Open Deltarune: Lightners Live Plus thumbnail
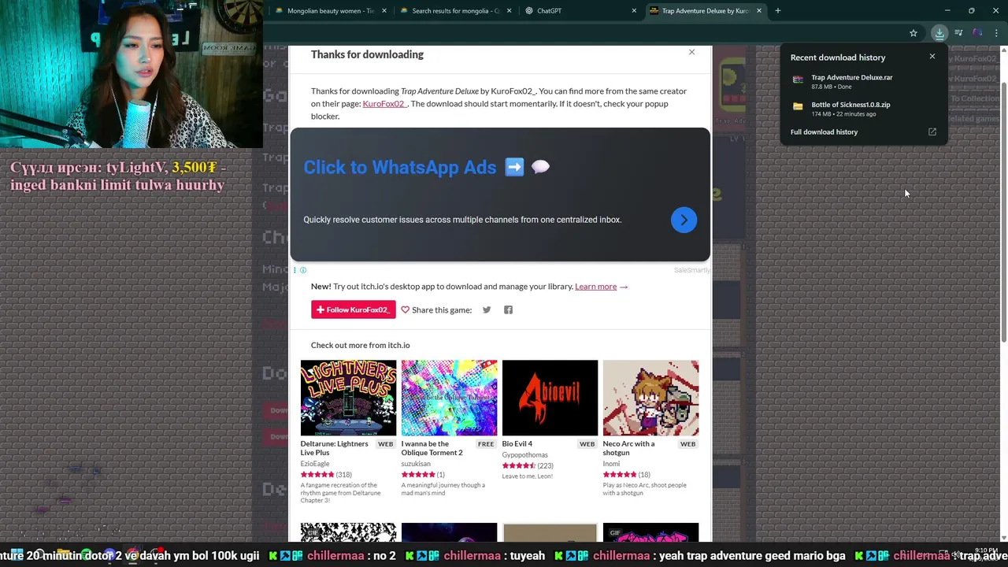The image size is (1008, 567). pos(348,398)
